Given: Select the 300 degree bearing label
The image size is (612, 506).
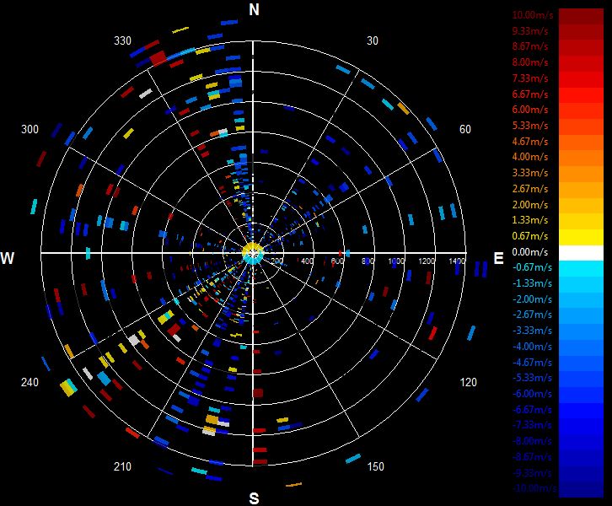Looking at the screenshot, I should coord(30,129).
